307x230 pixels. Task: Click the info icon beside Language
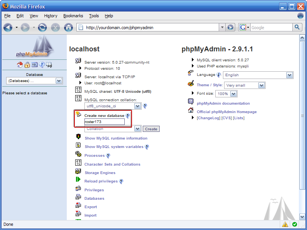pos(219,75)
